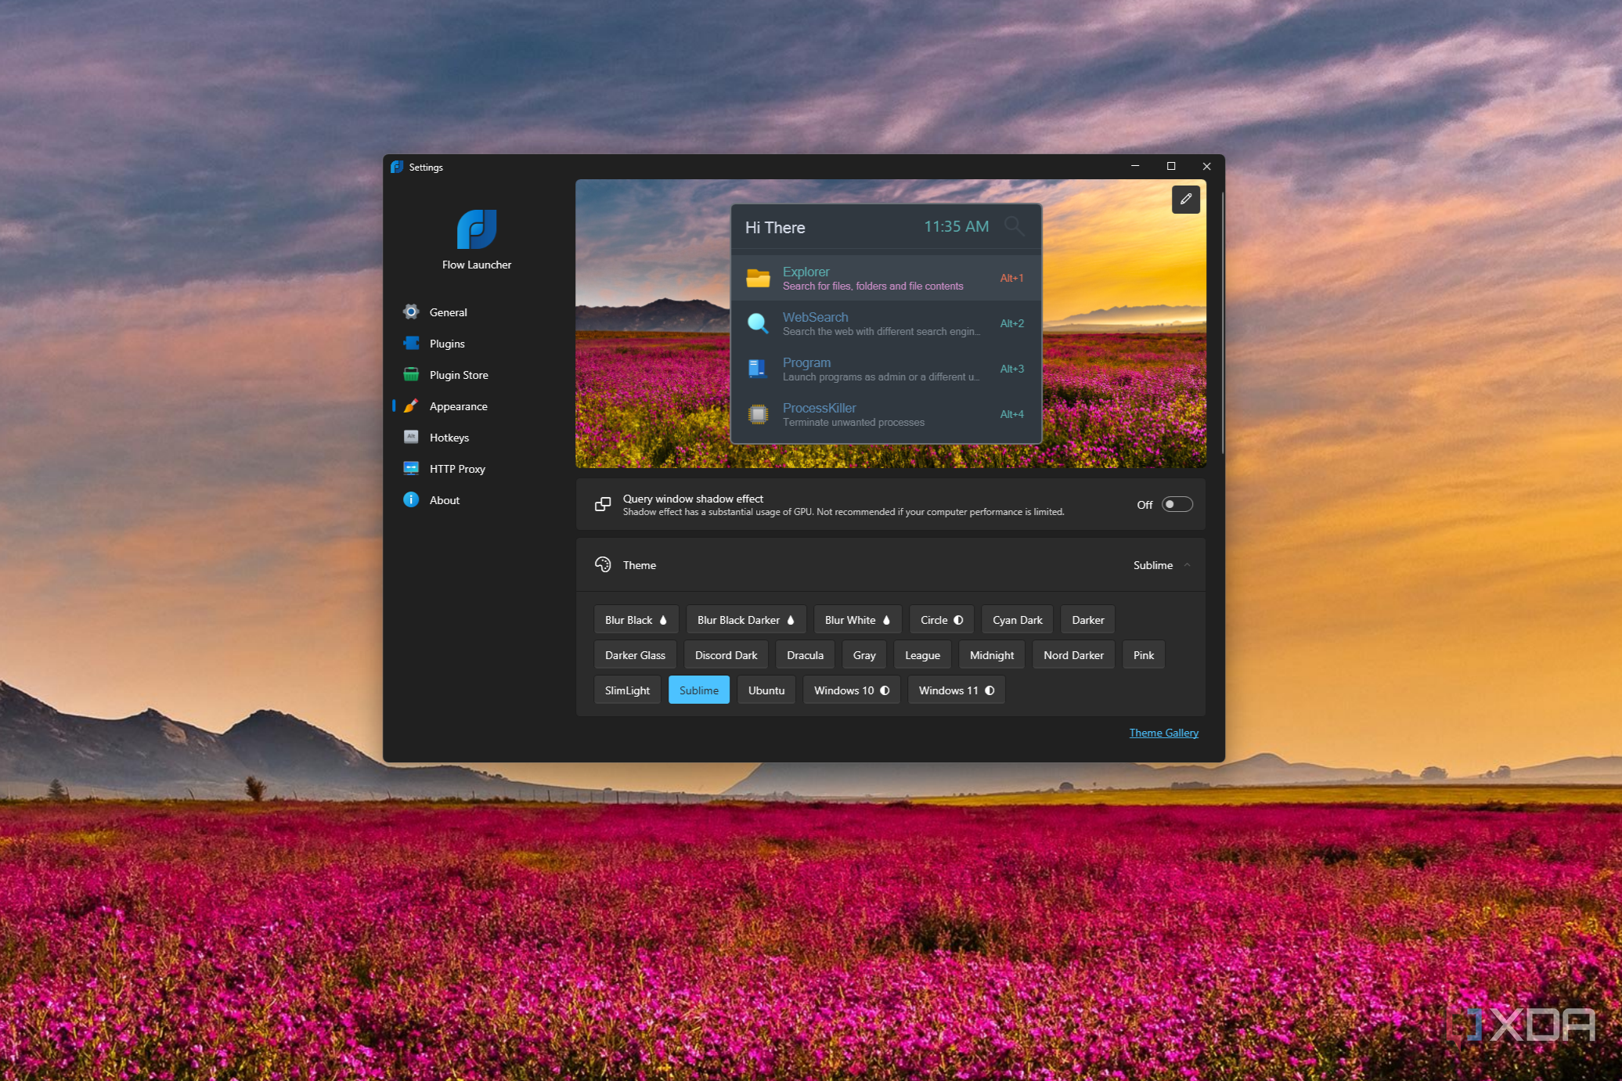Image resolution: width=1622 pixels, height=1081 pixels.
Task: Click the Plugins puzzle icon
Action: point(410,343)
